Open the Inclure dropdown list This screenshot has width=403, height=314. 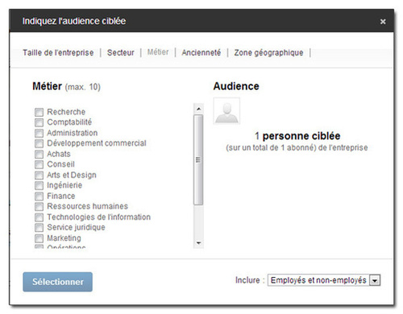point(324,280)
